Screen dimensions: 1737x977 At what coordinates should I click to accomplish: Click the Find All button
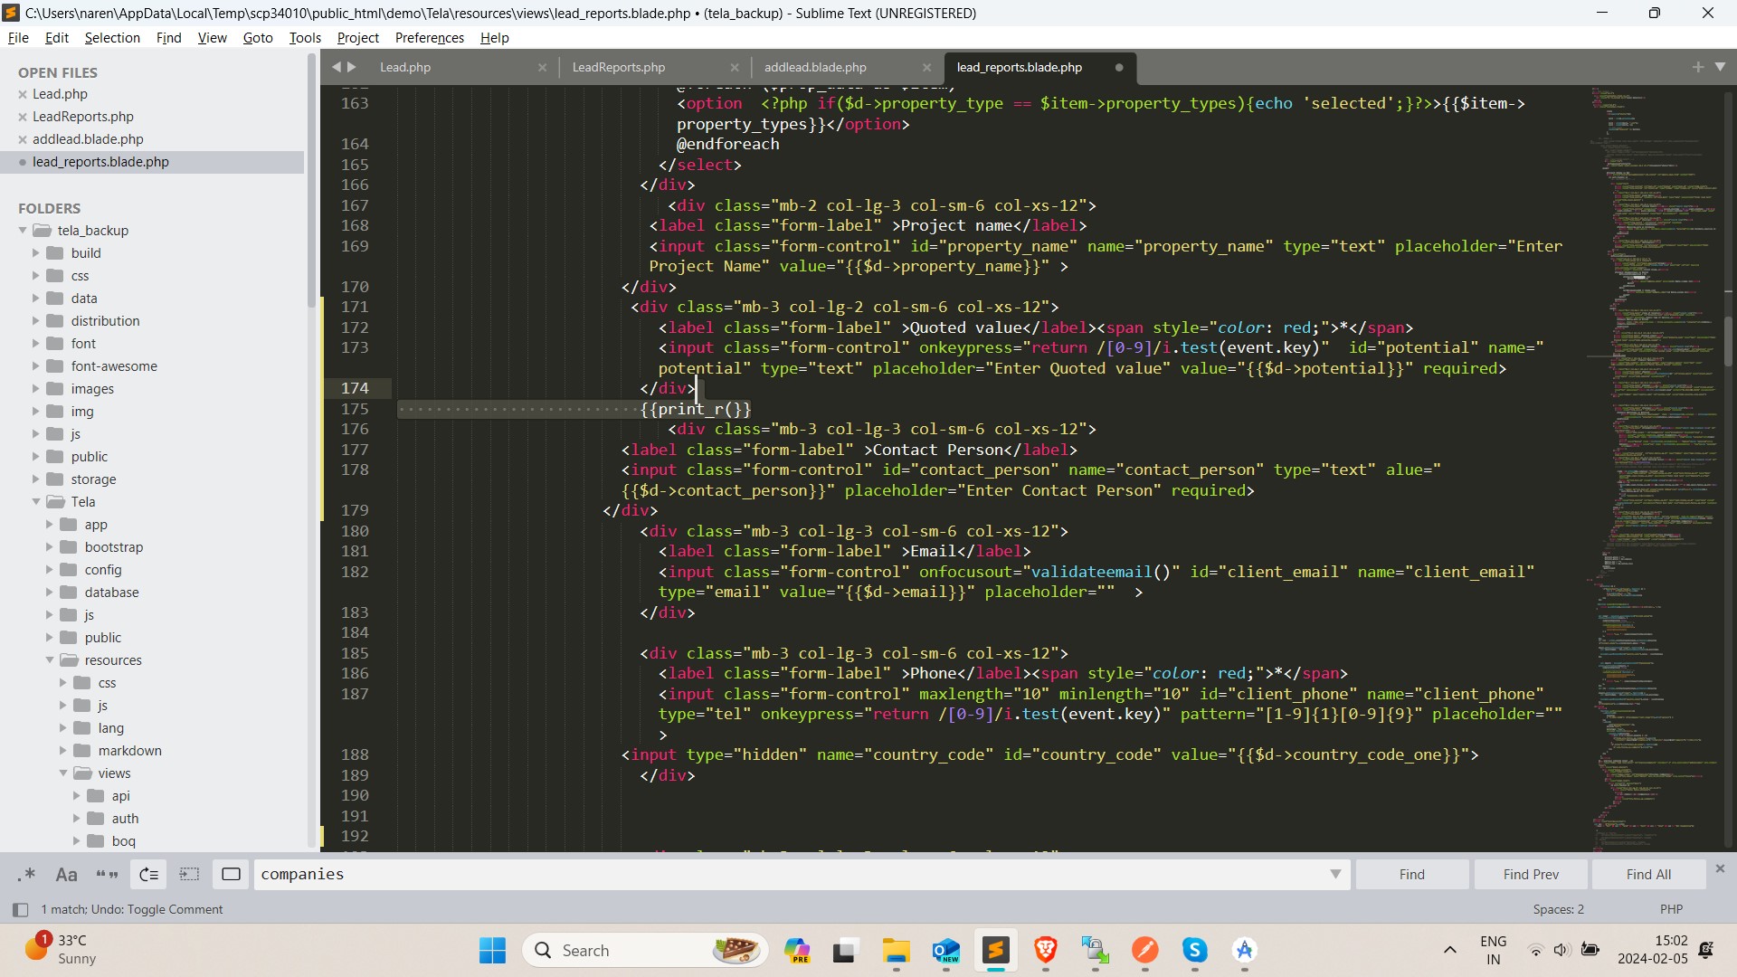[x=1648, y=874]
